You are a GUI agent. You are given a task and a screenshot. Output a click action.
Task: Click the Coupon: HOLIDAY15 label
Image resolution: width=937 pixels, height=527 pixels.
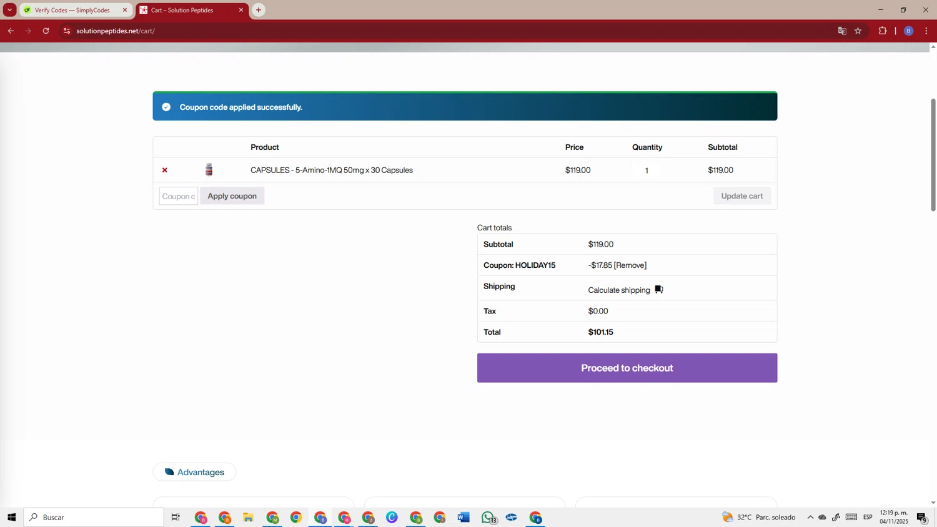click(520, 265)
